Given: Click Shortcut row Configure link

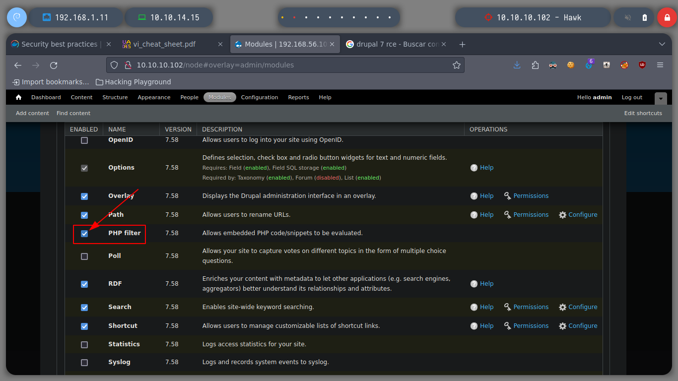Looking at the screenshot, I should [583, 326].
